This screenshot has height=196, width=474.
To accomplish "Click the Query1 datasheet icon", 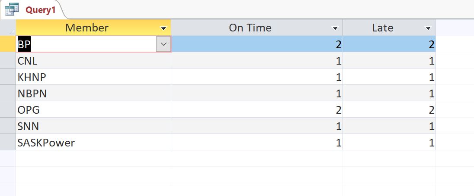I will click(11, 9).
